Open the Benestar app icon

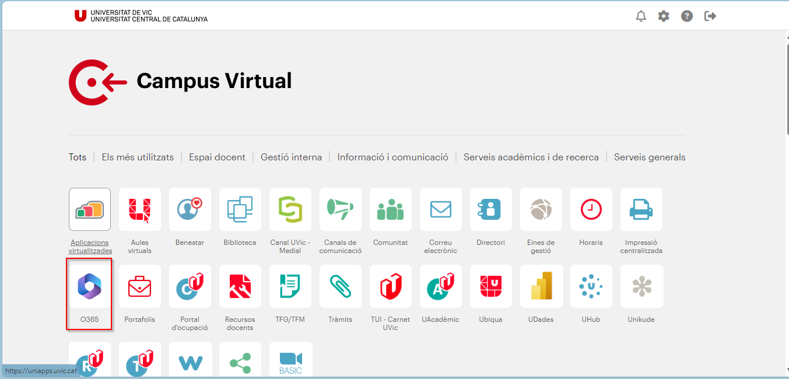[x=190, y=209]
